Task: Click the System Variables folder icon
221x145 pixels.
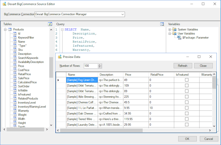Action: click(x=174, y=30)
